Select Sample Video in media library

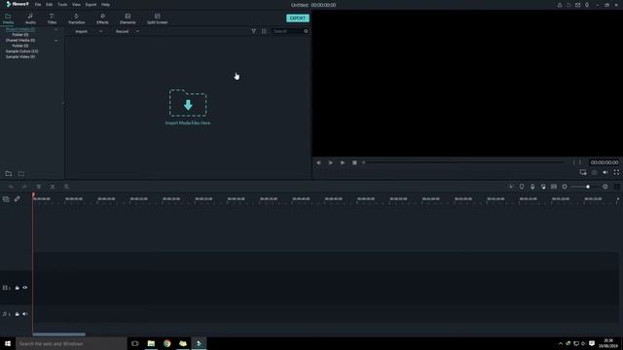click(19, 56)
